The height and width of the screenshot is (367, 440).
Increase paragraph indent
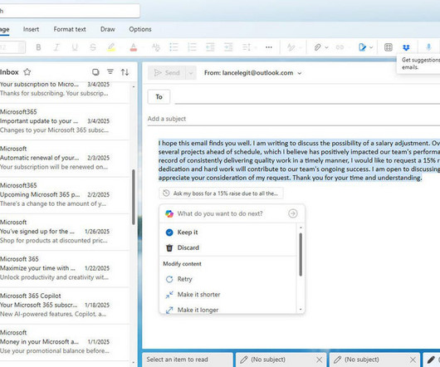coord(228,47)
